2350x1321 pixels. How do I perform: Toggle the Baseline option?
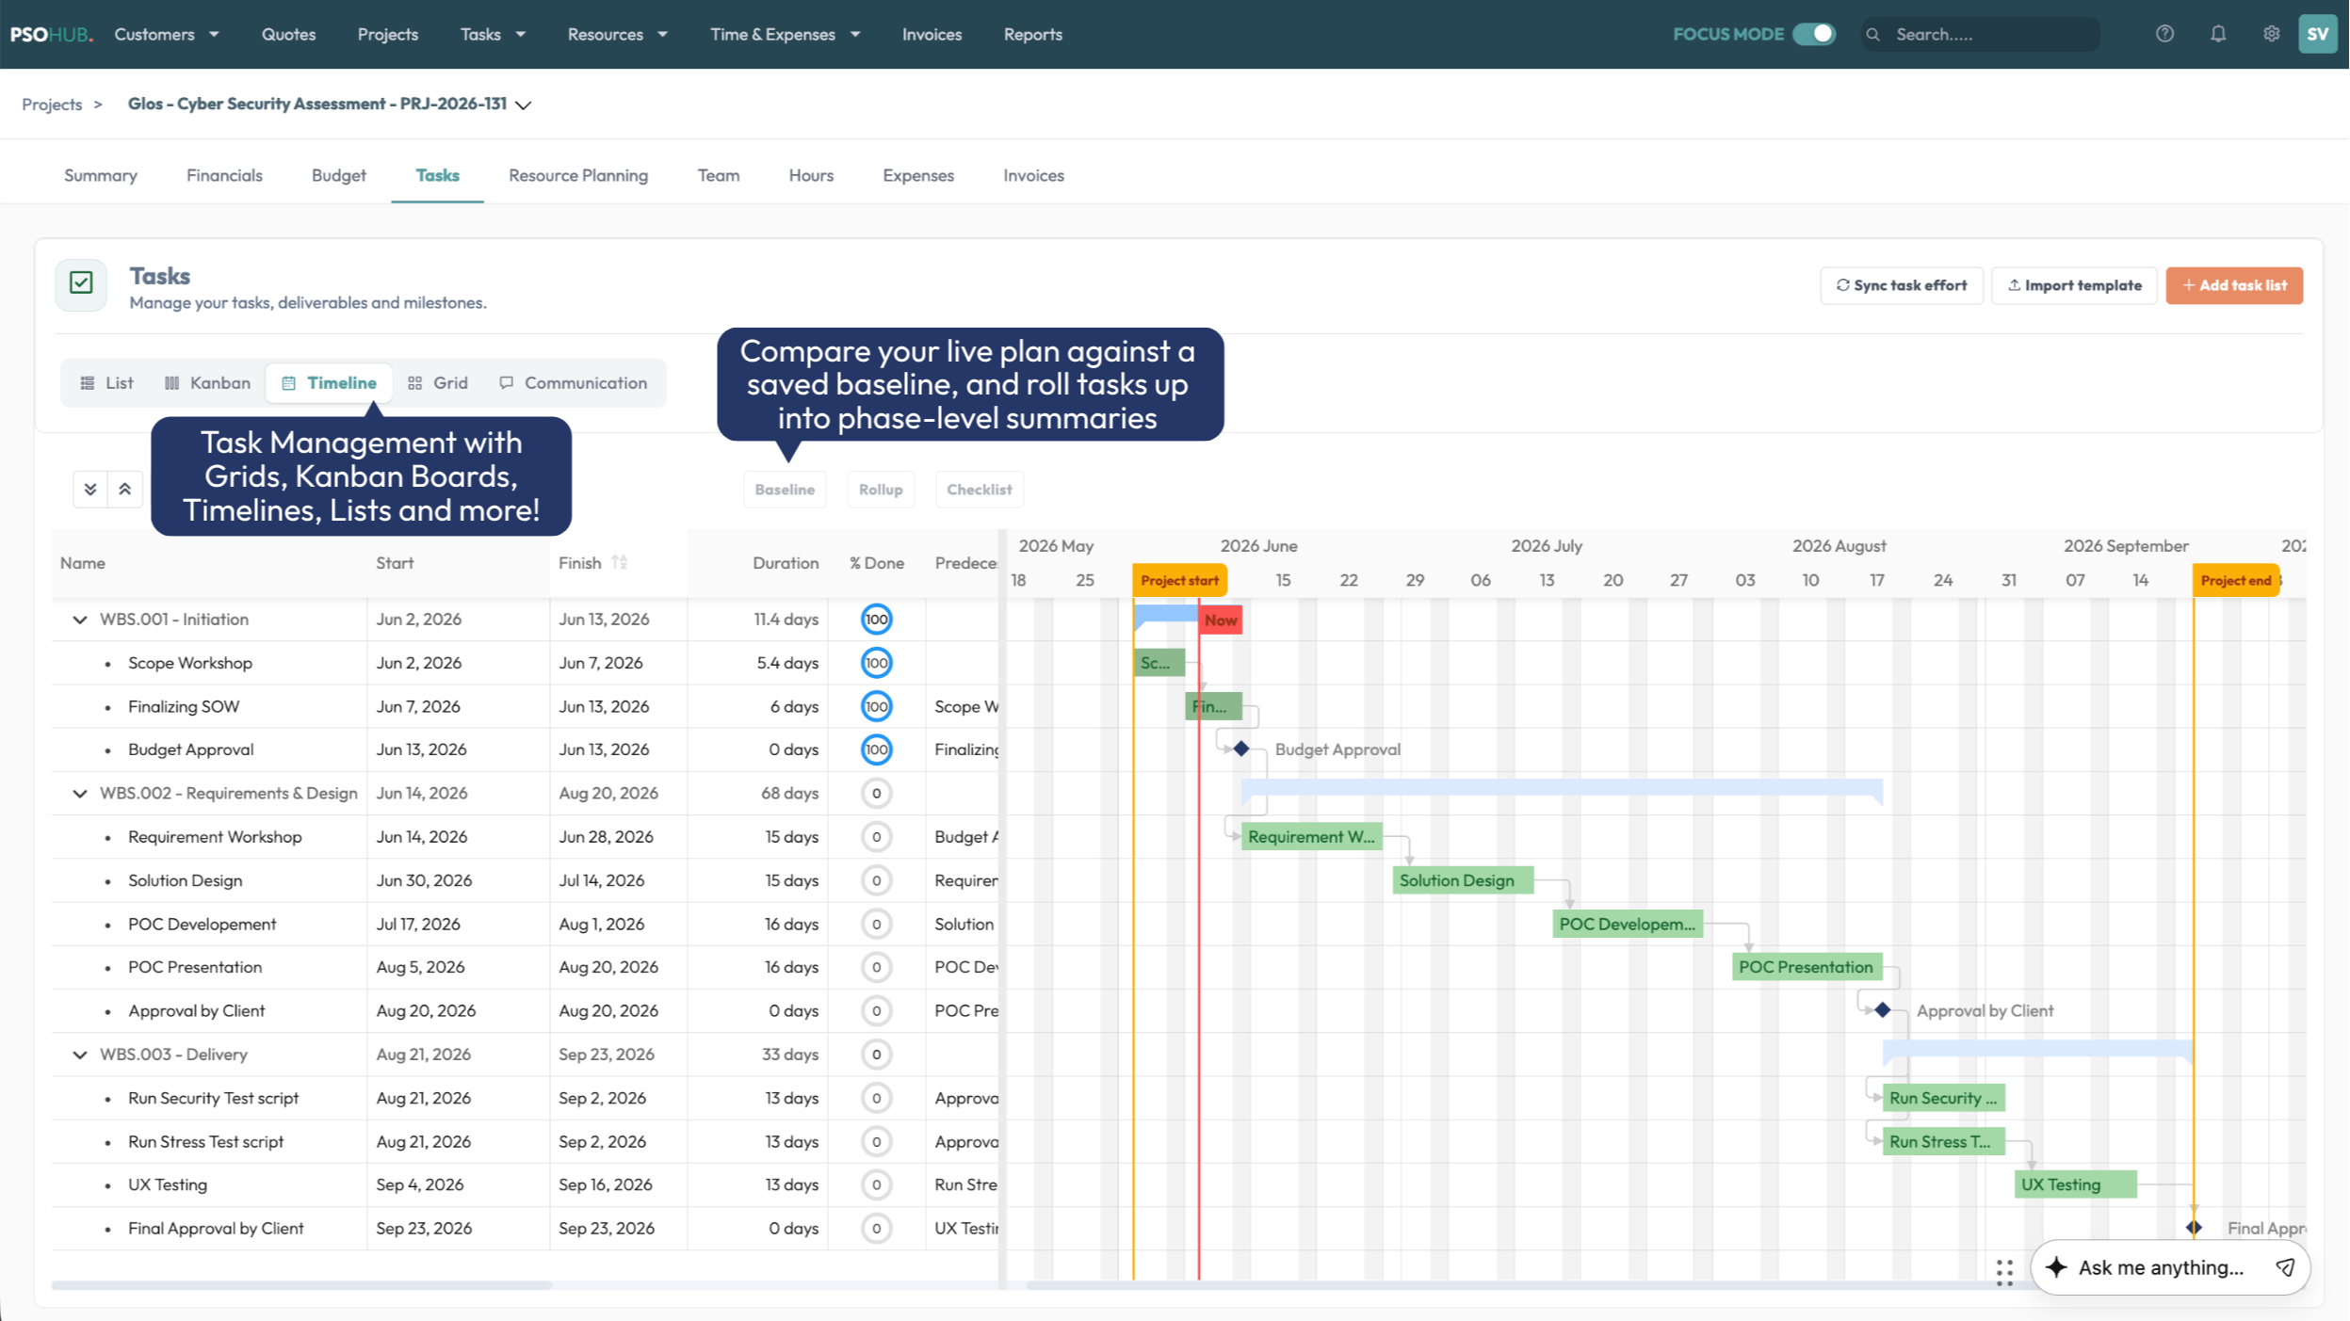tap(785, 489)
